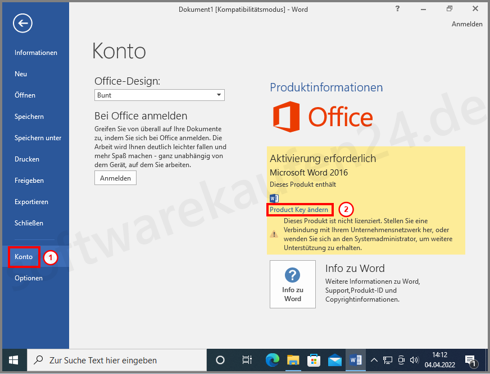Click the warning triangle icon in license notice
The width and height of the screenshot is (490, 374).
[x=275, y=235]
